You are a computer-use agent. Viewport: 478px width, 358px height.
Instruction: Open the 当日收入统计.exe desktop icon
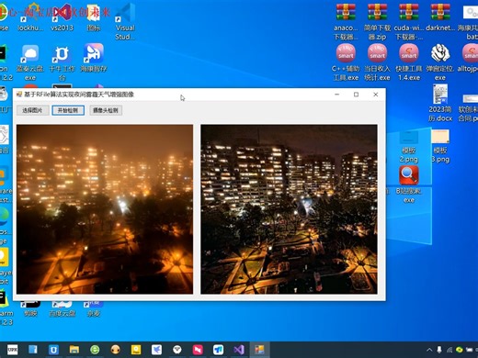(x=377, y=62)
